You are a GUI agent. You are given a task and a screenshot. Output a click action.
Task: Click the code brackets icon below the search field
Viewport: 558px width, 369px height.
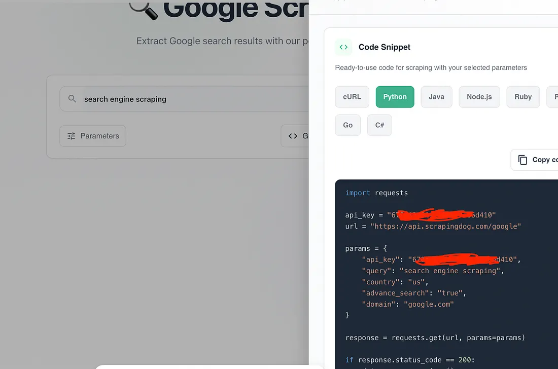293,136
